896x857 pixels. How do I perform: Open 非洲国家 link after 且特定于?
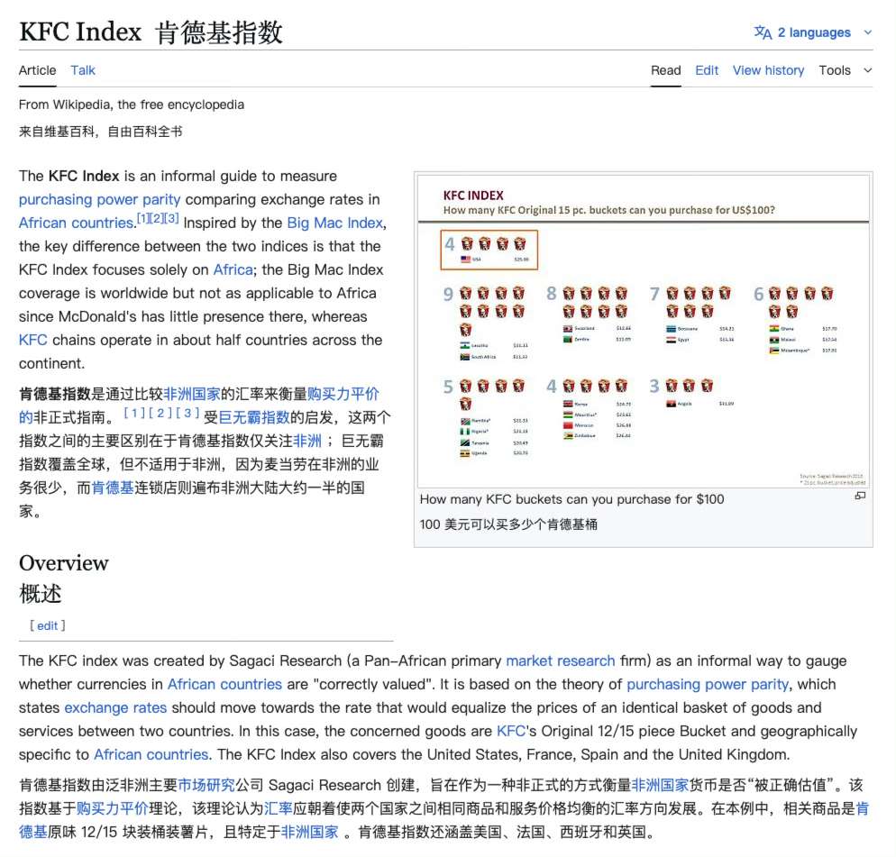pos(310,832)
